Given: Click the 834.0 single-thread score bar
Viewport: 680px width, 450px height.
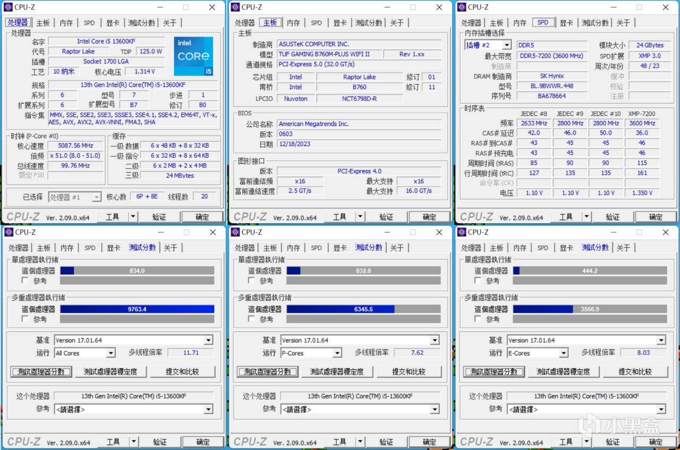Looking at the screenshot, I should (x=137, y=270).
